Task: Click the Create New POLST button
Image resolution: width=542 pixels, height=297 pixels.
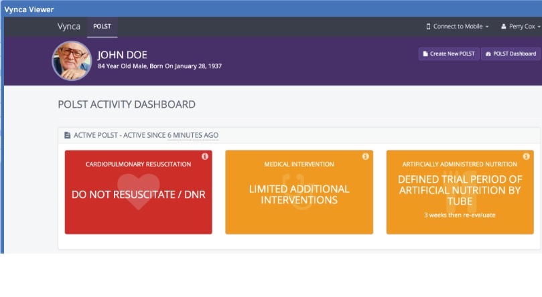Action: click(x=449, y=54)
